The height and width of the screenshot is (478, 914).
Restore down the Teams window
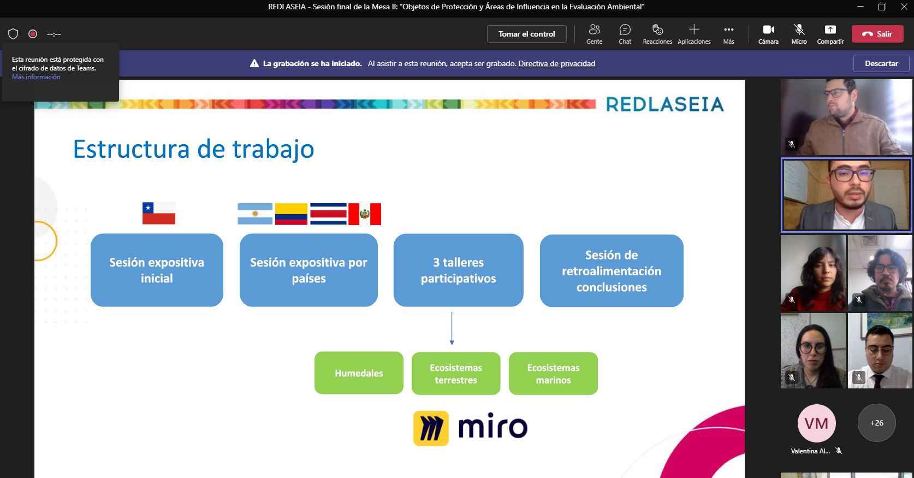coord(882,7)
